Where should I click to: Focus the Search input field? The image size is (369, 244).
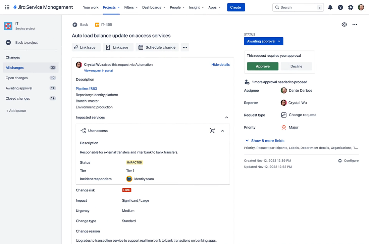coord(298,7)
